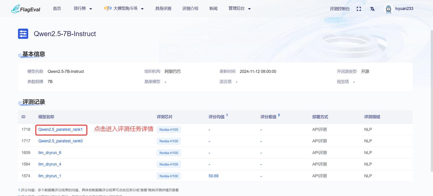Click Nvidia-H100 tag in row 1717
This screenshot has height=196, width=433.
click(169, 141)
